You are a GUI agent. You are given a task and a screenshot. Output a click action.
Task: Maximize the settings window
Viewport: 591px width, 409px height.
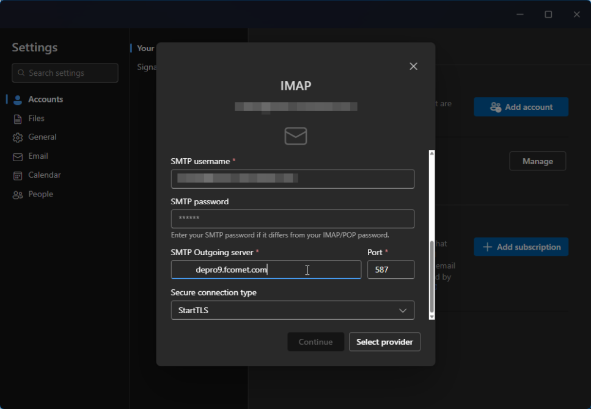pyautogui.click(x=548, y=14)
